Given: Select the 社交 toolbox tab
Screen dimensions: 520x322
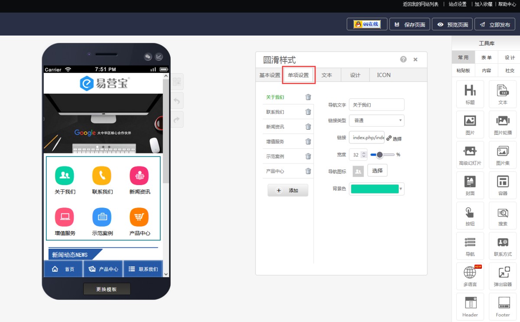Looking at the screenshot, I should 510,70.
